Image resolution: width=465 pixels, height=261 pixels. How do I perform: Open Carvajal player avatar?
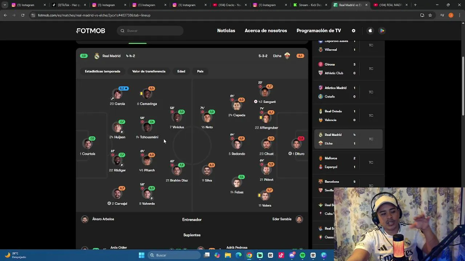[x=117, y=194]
